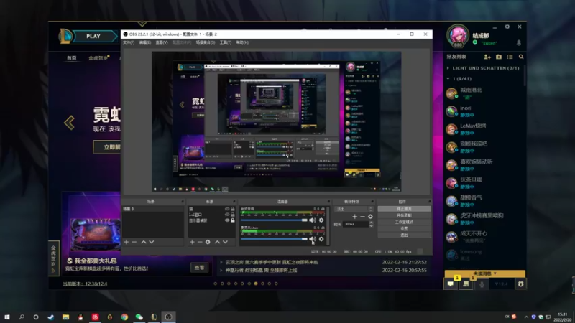Open the Windows Start button on the taskbar
The width and height of the screenshot is (575, 323).
coord(7,317)
